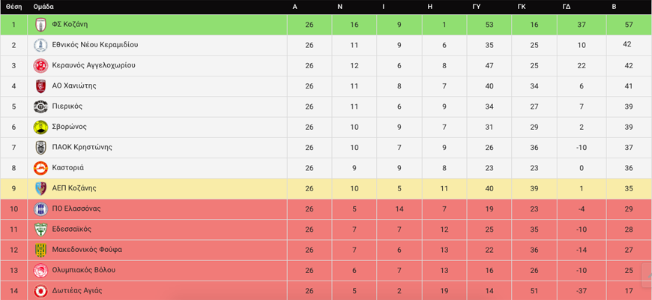The width and height of the screenshot is (652, 300).
Task: Click the Δωτιέας Αγιάς team logo
Action: tap(40, 290)
